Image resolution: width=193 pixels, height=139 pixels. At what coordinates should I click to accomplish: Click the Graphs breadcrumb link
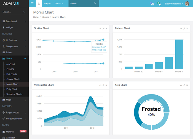45,17
